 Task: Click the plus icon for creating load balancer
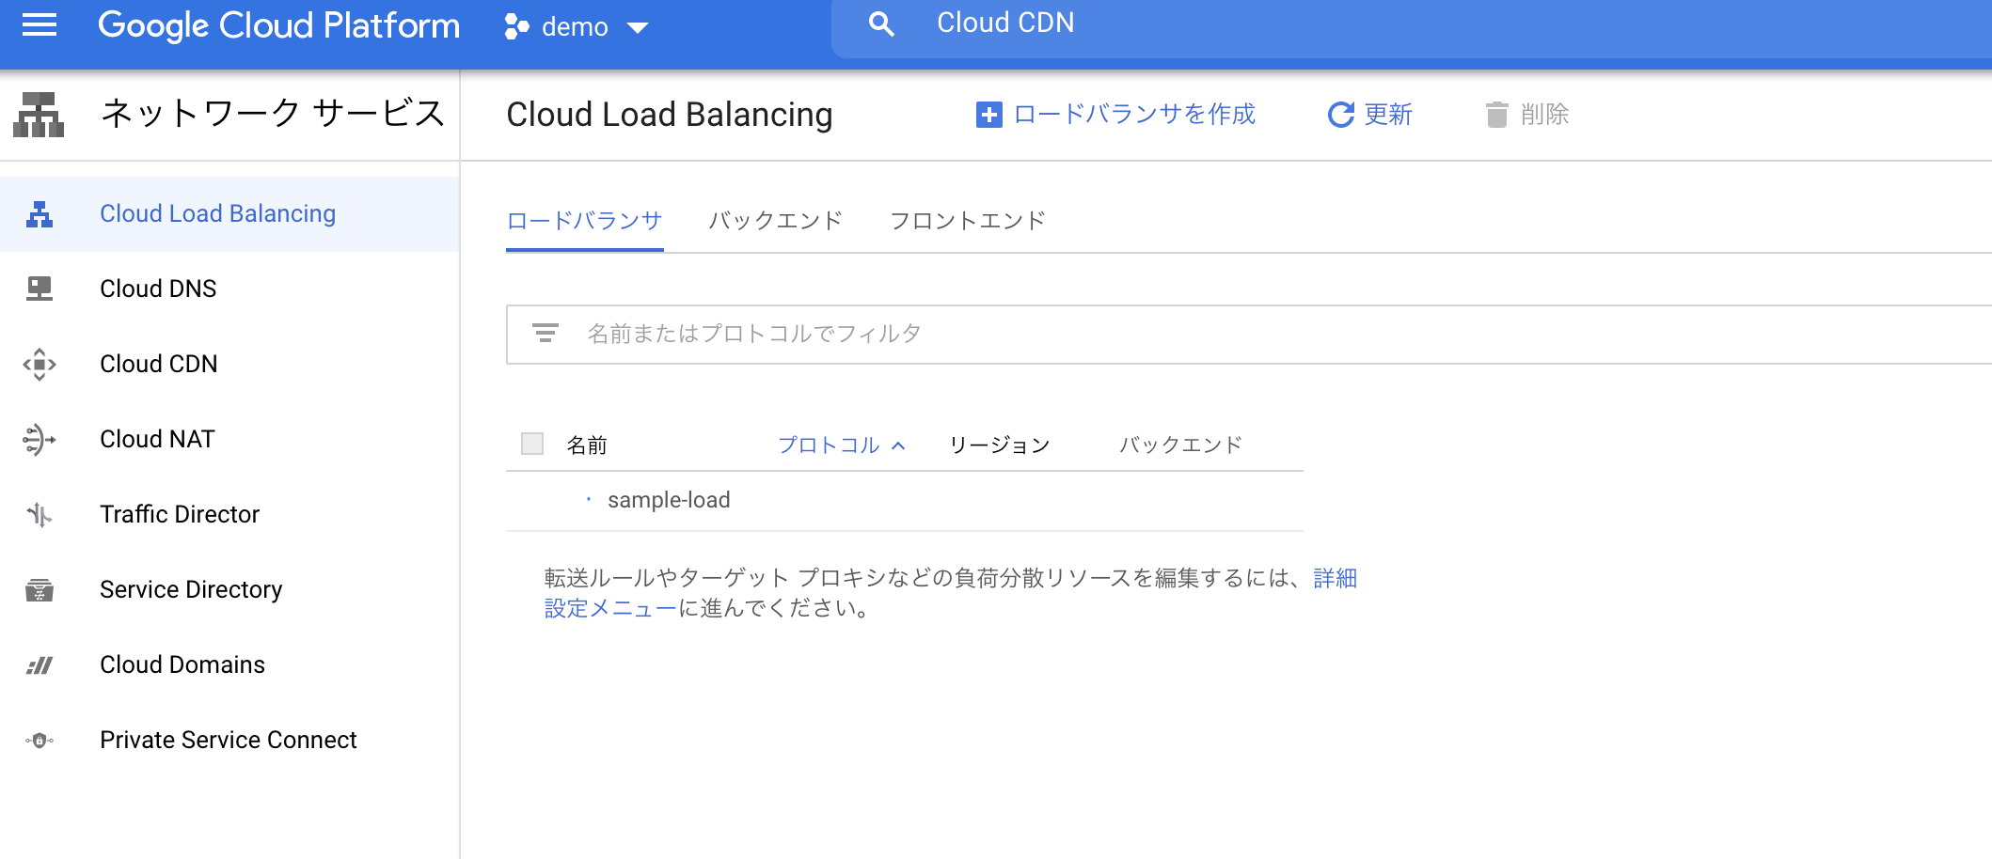click(989, 115)
